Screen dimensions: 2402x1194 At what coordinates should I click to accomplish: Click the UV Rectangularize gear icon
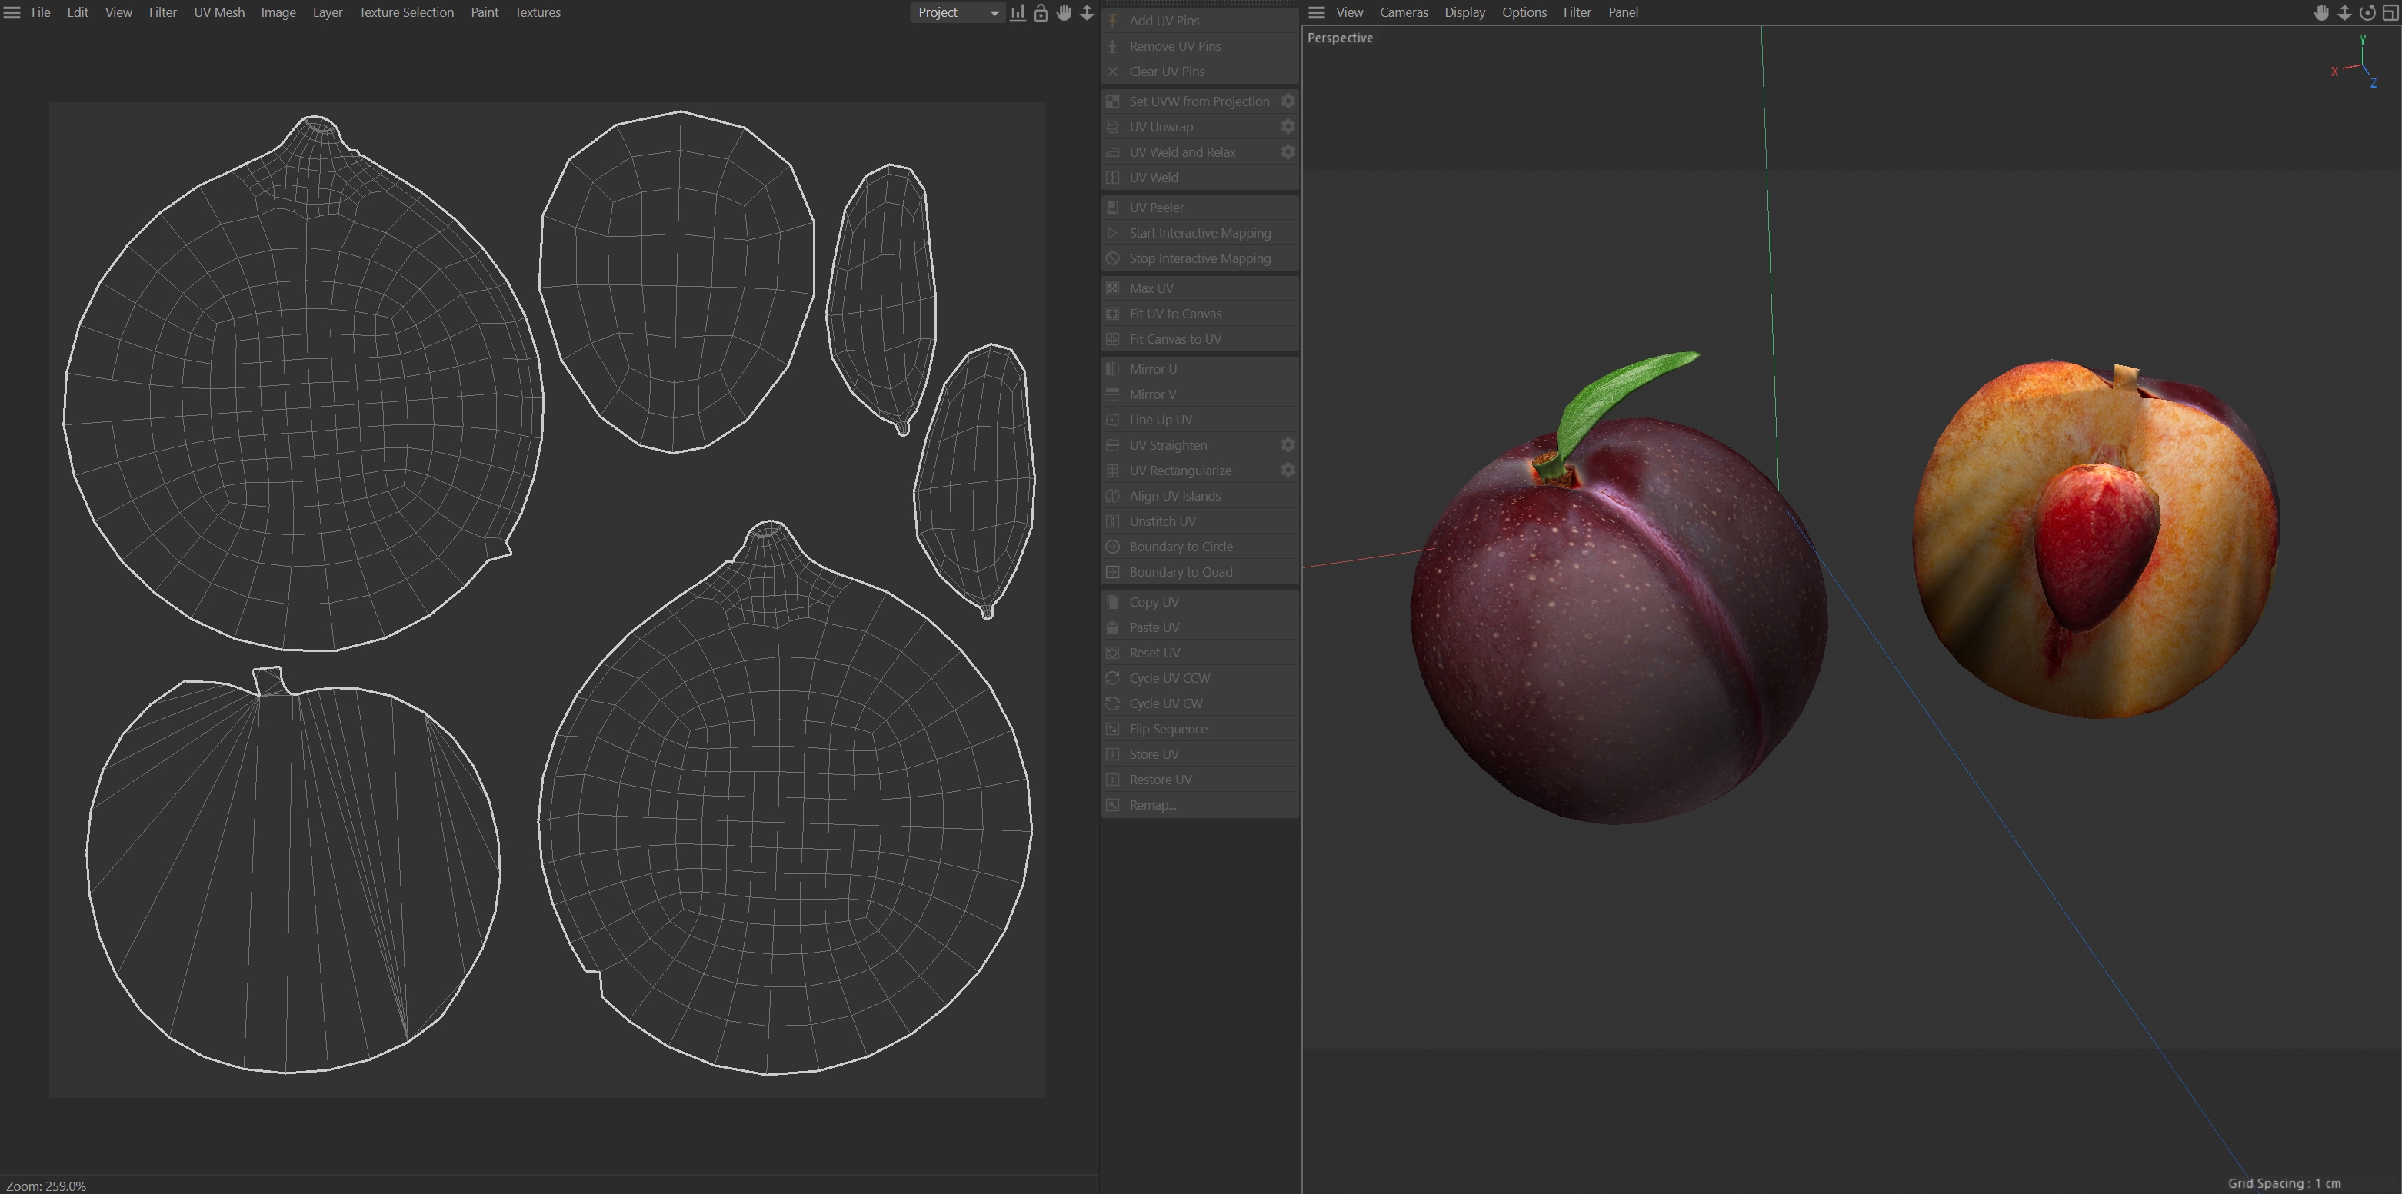(x=1288, y=471)
